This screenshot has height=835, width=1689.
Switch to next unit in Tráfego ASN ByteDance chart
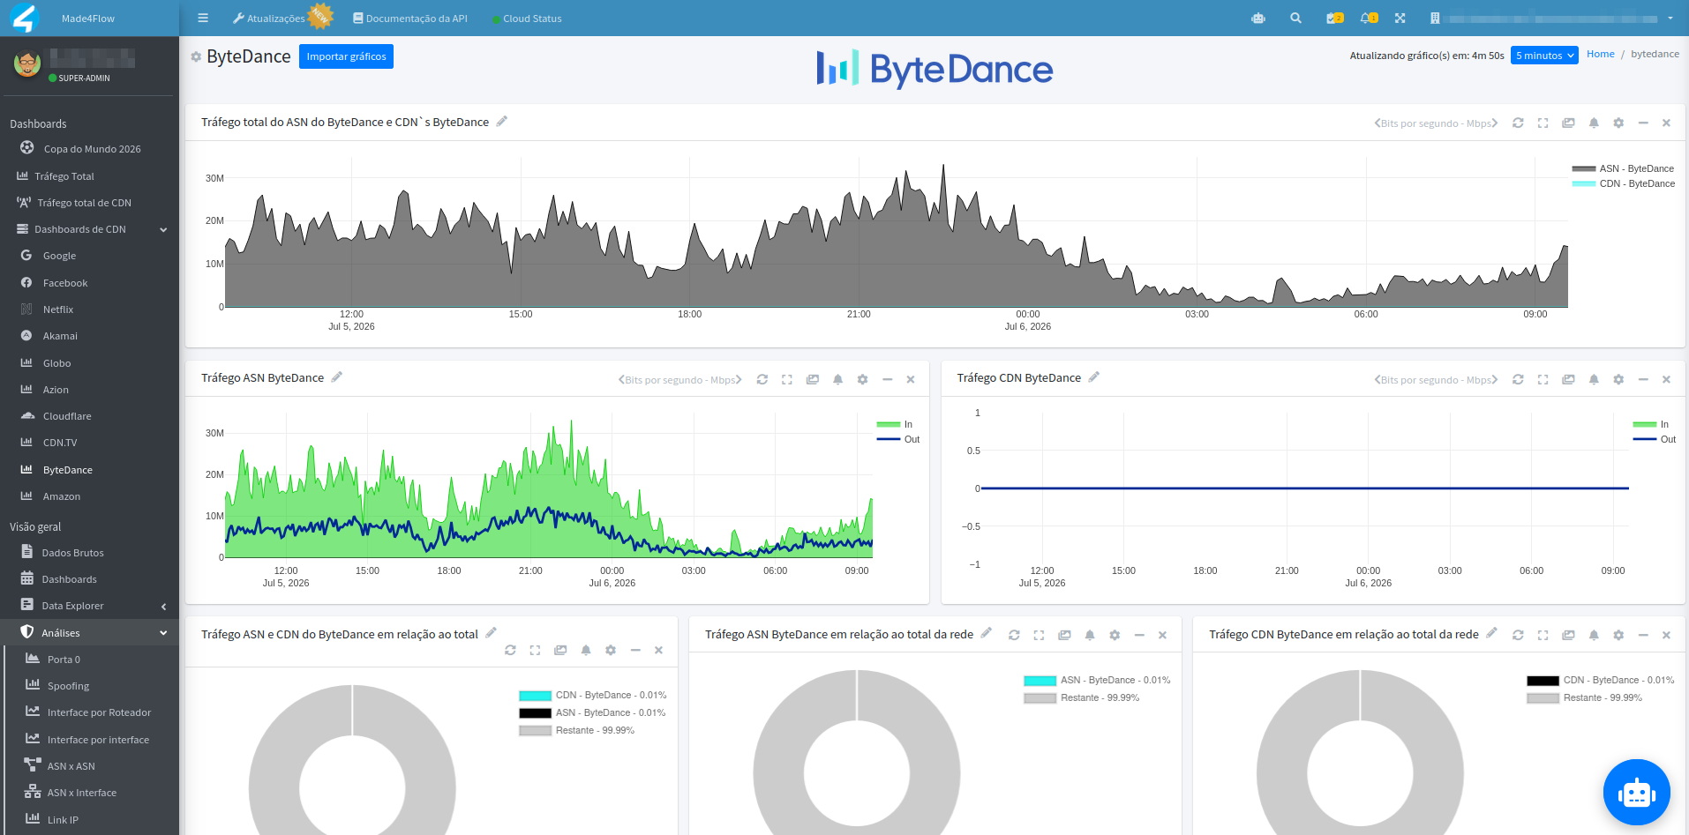pyautogui.click(x=739, y=379)
